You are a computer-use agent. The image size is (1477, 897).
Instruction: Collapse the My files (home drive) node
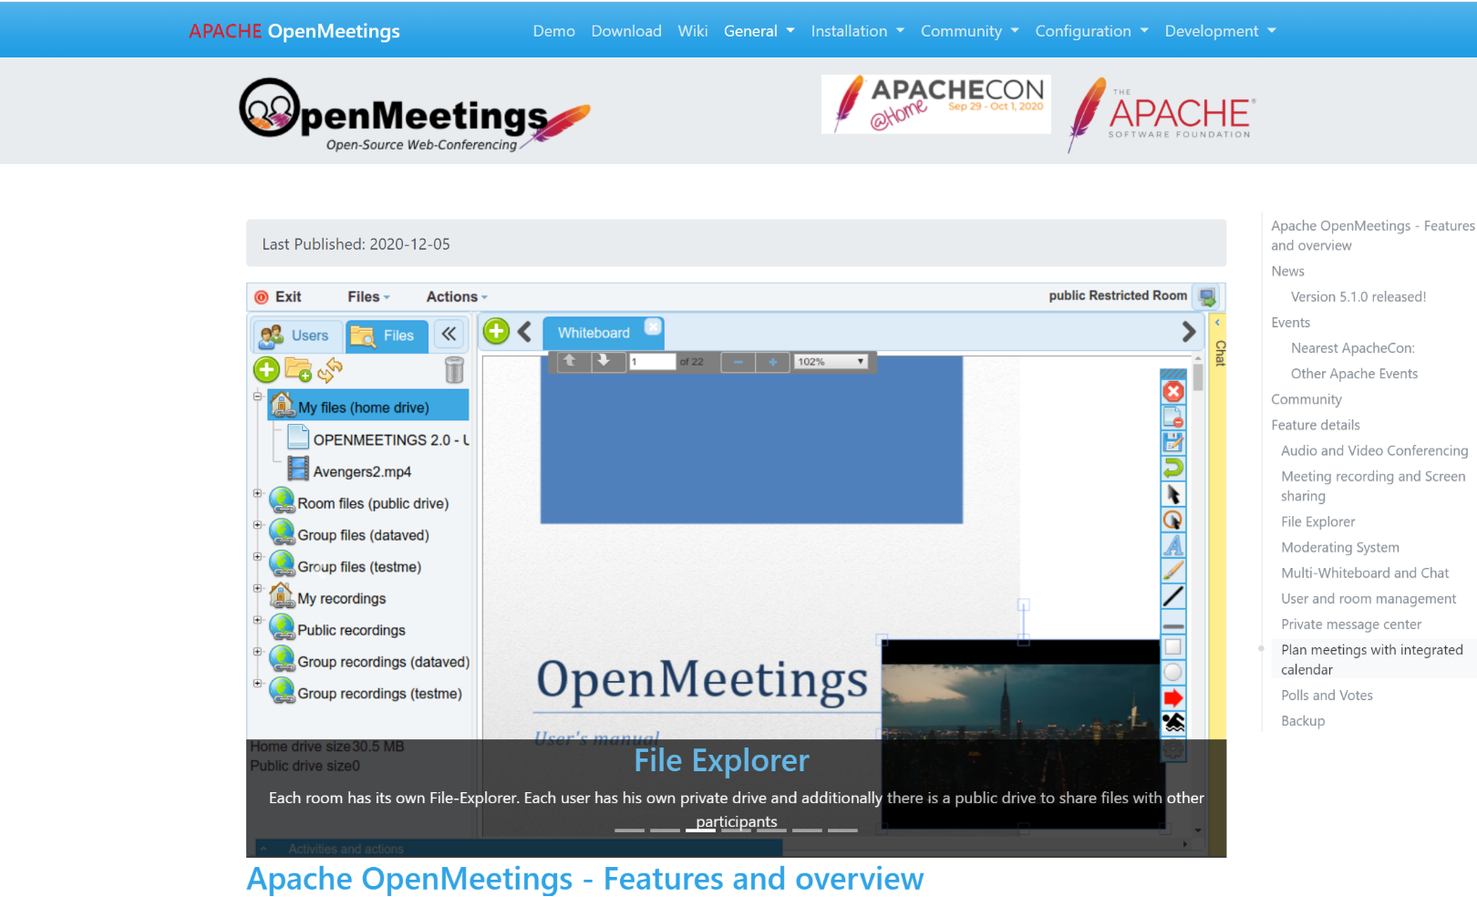click(257, 397)
